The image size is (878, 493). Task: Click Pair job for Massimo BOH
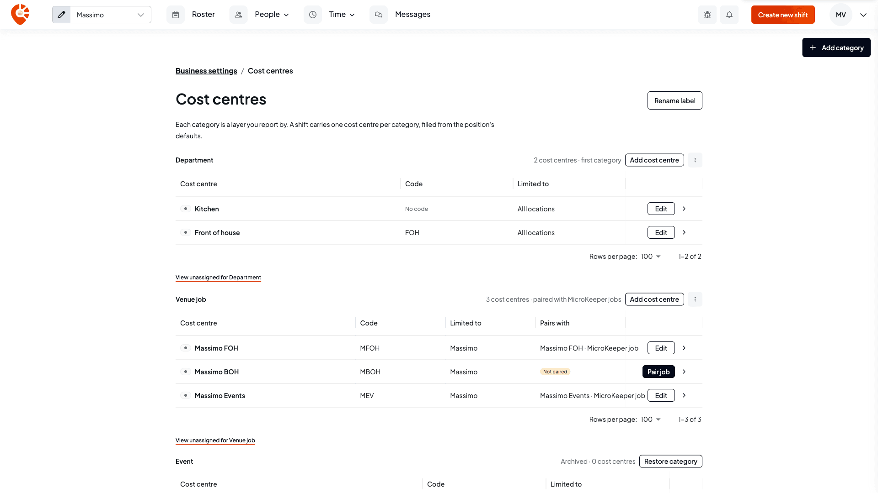point(658,372)
